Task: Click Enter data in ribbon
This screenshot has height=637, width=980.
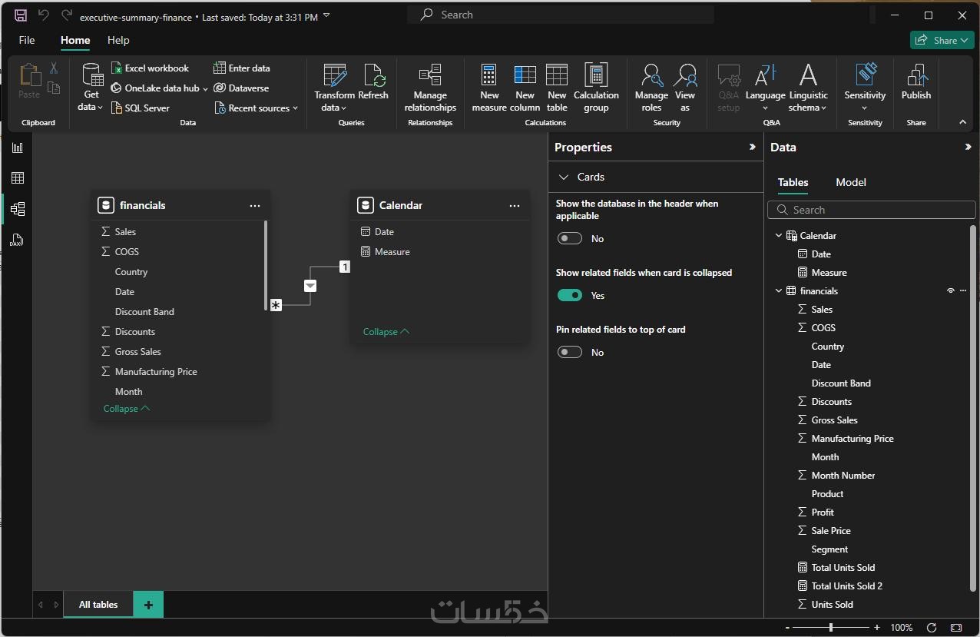Action: coord(242,68)
